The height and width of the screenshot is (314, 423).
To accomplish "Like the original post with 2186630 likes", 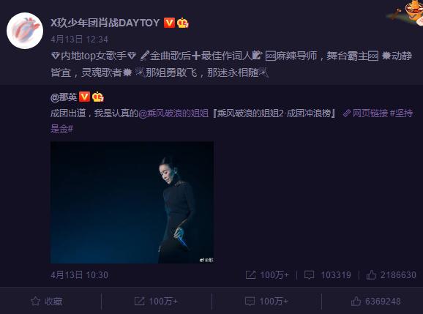I will pyautogui.click(x=391, y=275).
